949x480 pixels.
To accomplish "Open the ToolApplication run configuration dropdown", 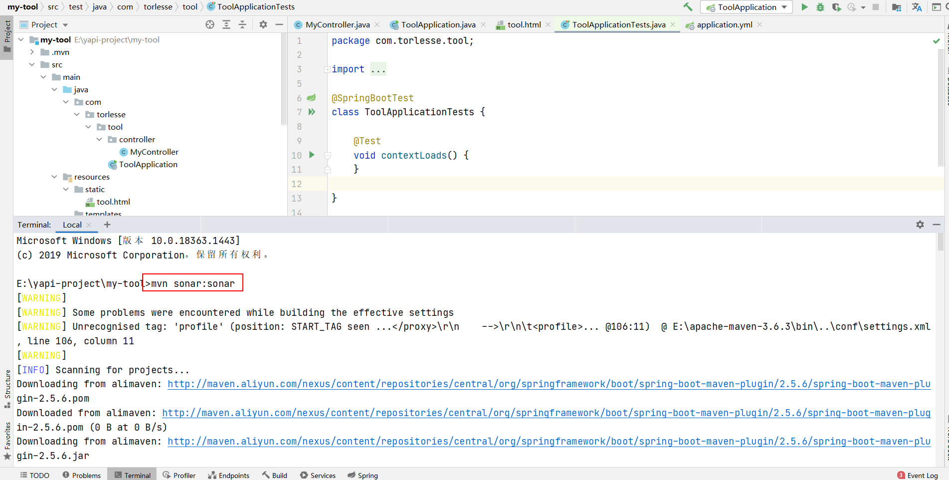I will 746,7.
